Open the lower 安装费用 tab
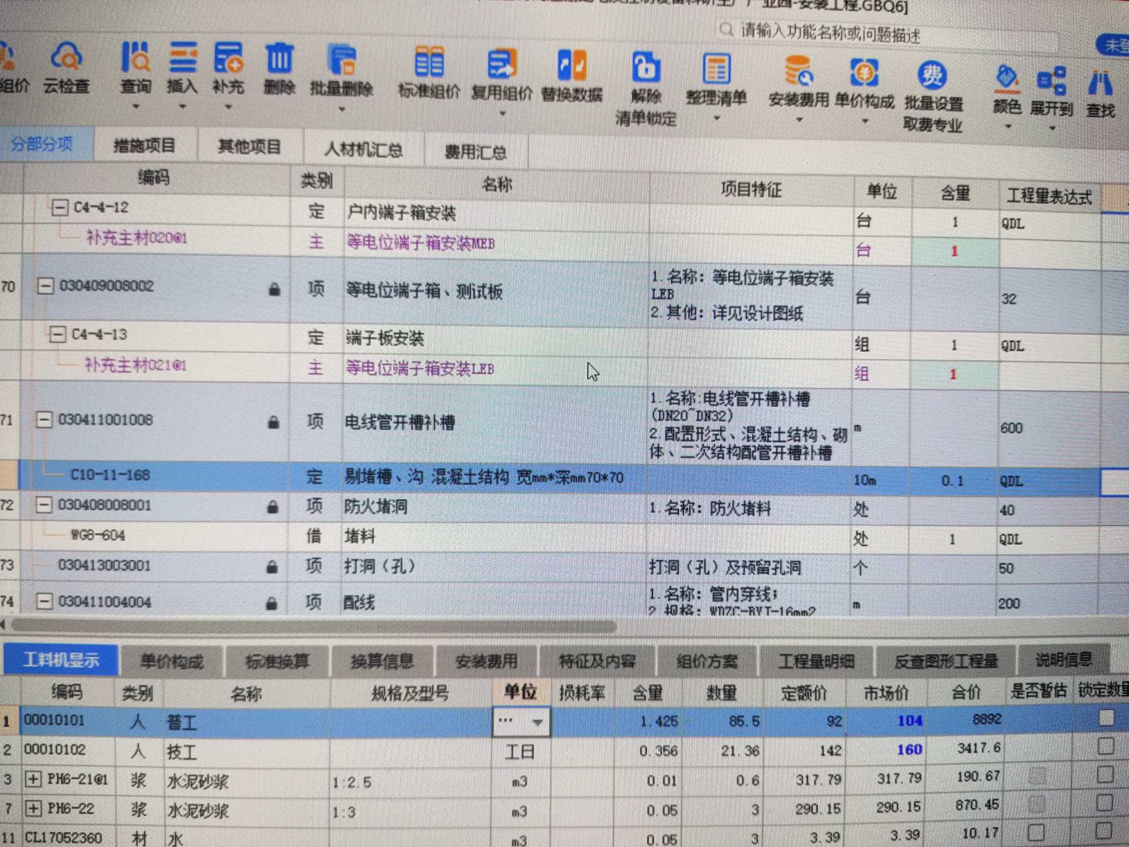The height and width of the screenshot is (847, 1129). tap(486, 661)
